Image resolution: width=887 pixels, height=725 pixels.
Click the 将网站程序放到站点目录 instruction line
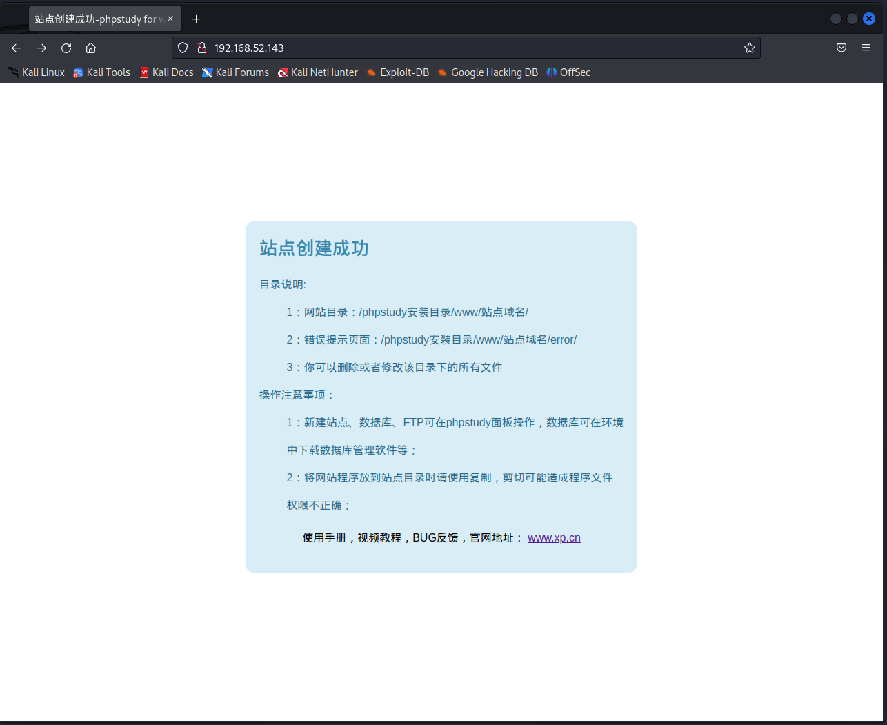coord(450,491)
